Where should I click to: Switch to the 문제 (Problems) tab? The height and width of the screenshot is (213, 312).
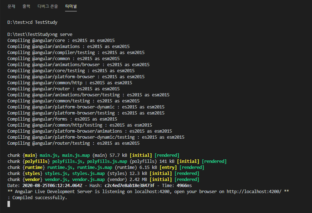pyautogui.click(x=11, y=6)
